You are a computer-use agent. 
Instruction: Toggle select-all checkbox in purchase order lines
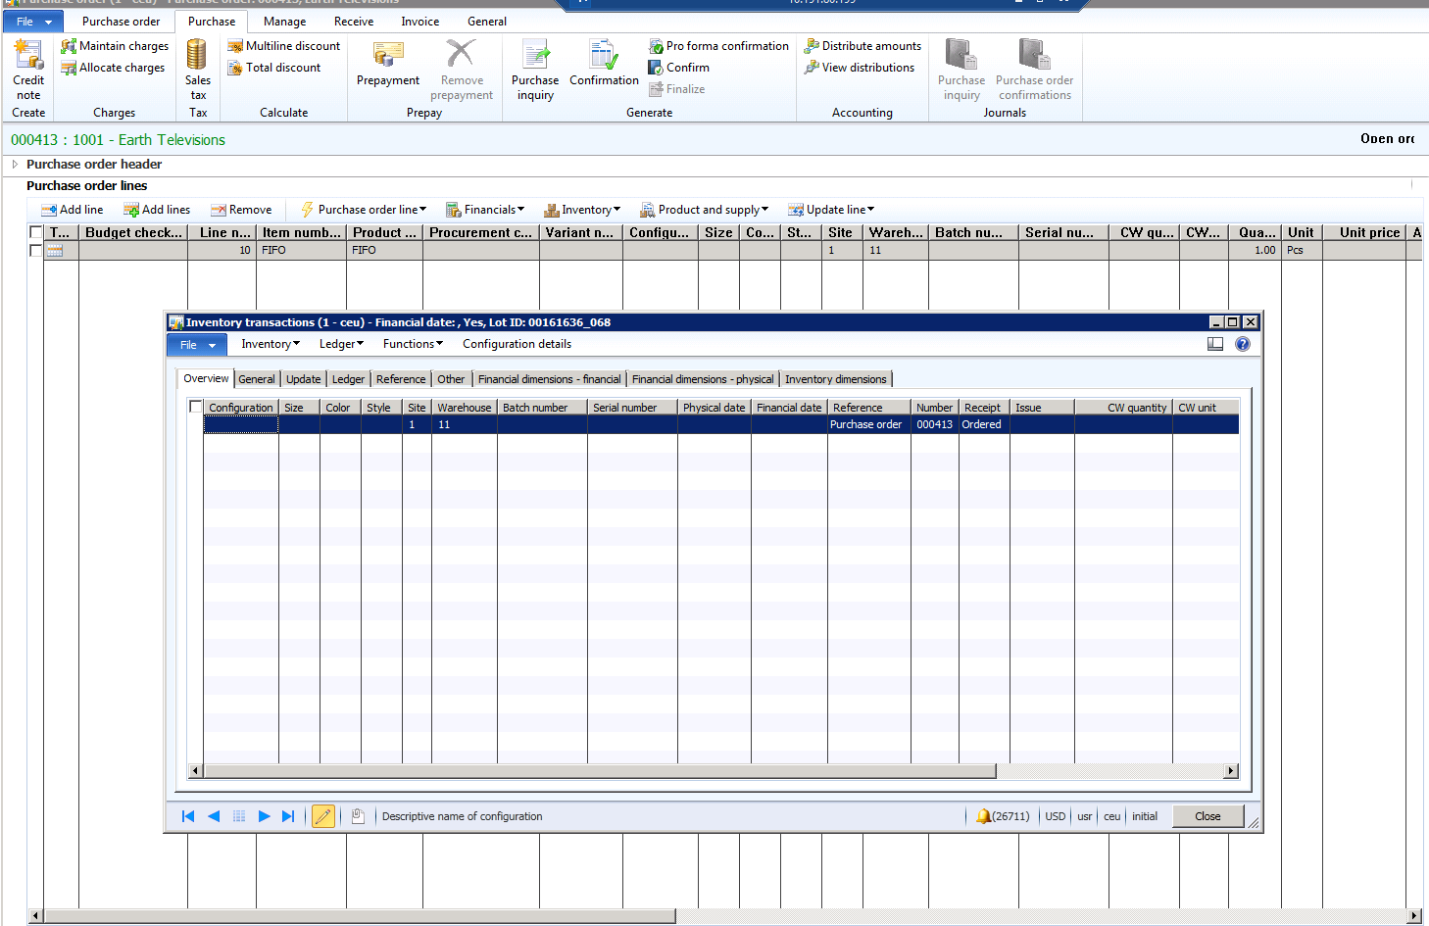[36, 232]
